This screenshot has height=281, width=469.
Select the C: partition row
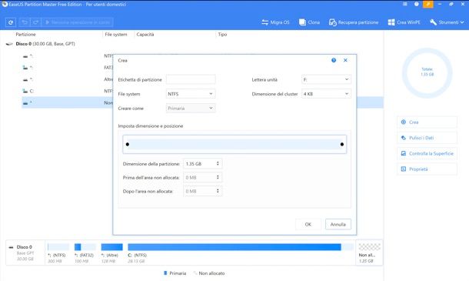click(68, 91)
